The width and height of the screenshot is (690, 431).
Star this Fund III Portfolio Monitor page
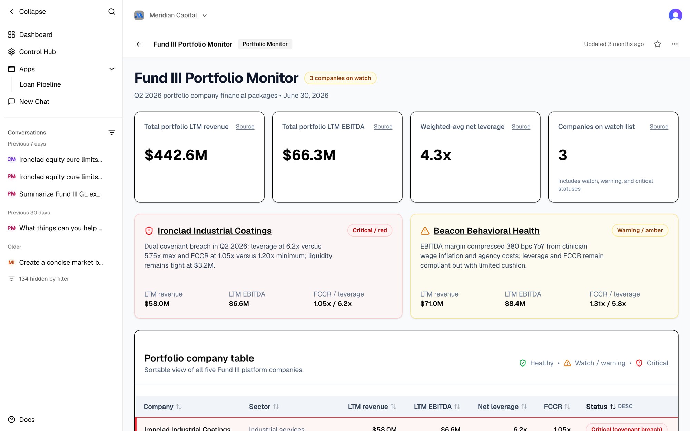point(657,44)
